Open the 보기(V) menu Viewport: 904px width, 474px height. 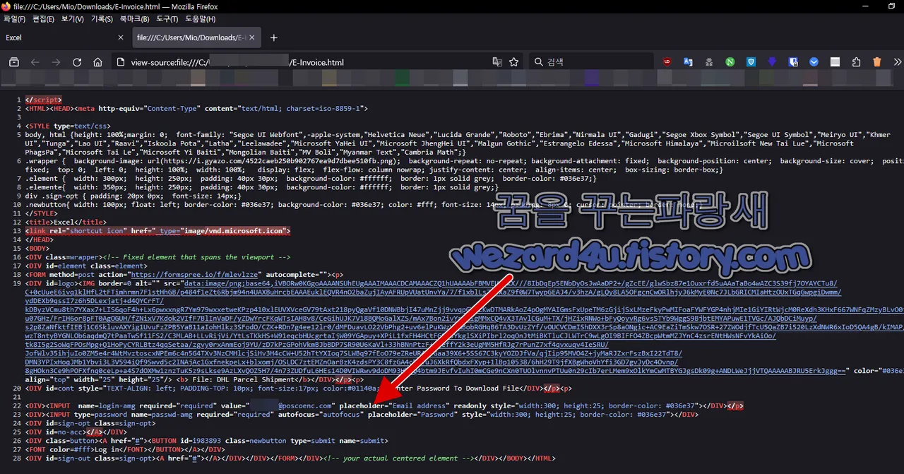73,19
